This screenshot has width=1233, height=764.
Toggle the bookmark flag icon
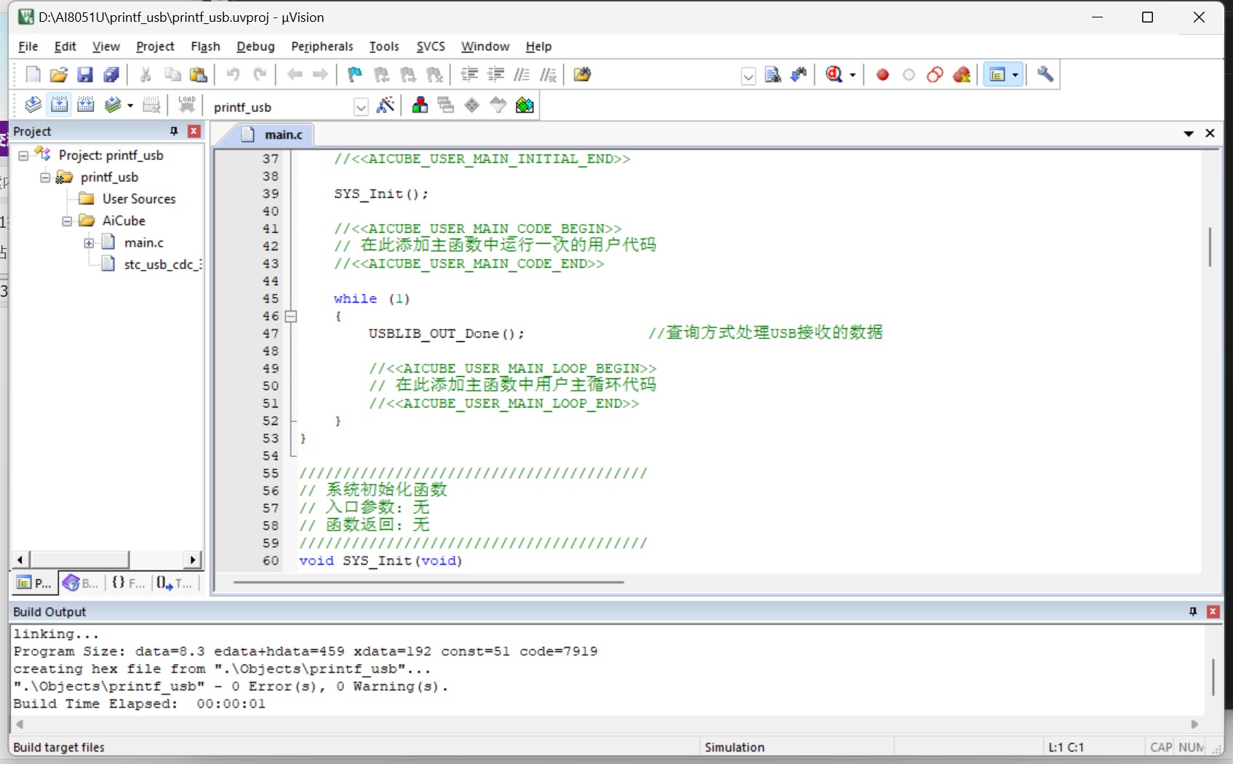click(355, 75)
